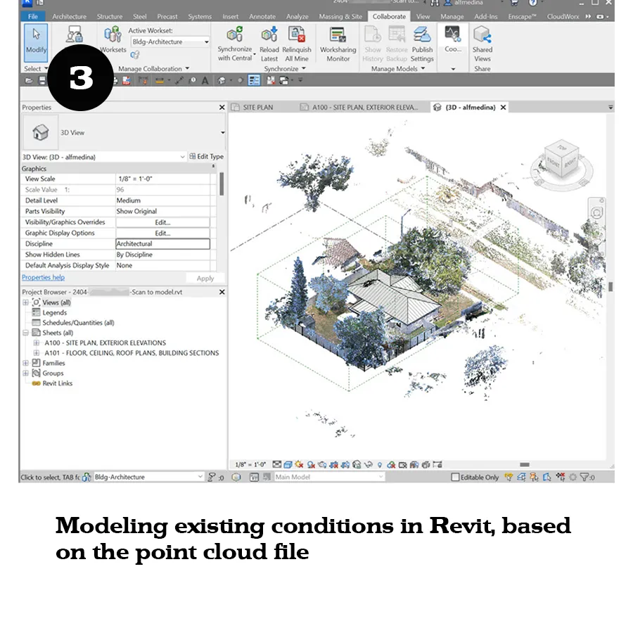Toggle Sun Path icon in view bar
Viewport: 633px width, 633px height.
[299, 465]
